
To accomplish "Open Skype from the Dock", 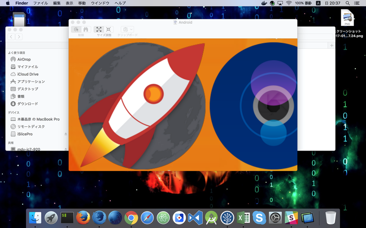I will pos(259,218).
